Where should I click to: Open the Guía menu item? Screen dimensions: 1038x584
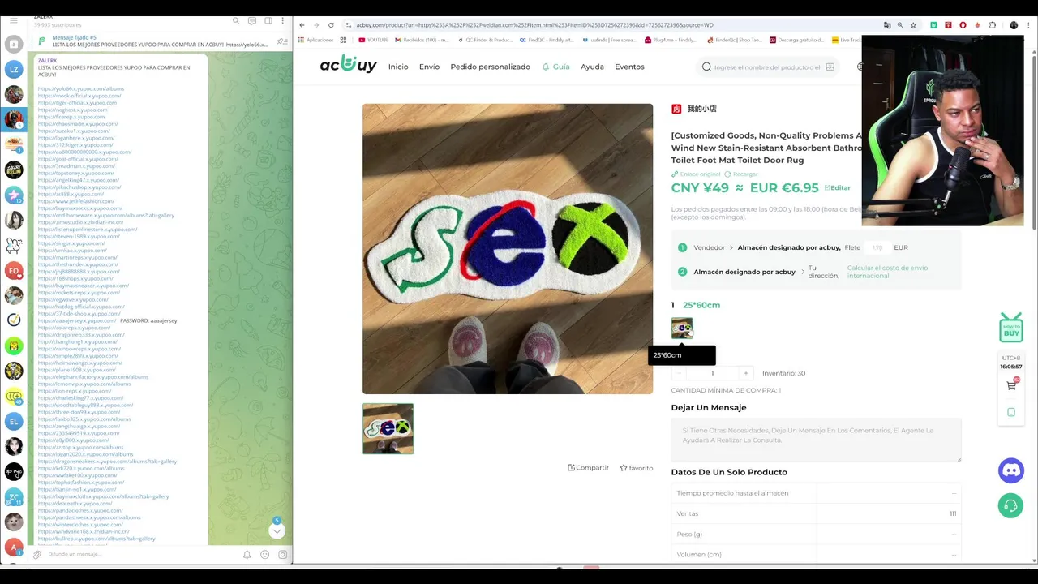pos(555,67)
